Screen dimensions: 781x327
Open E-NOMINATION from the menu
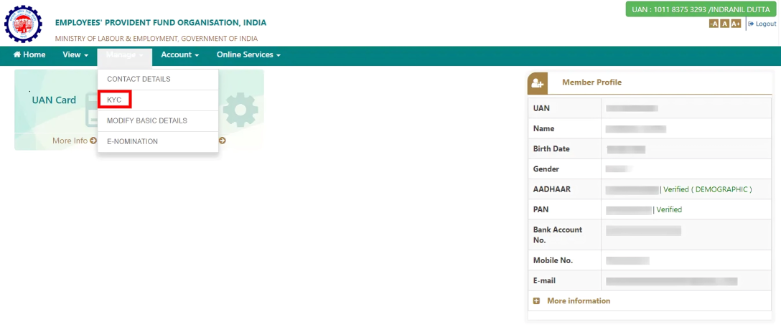pyautogui.click(x=158, y=142)
